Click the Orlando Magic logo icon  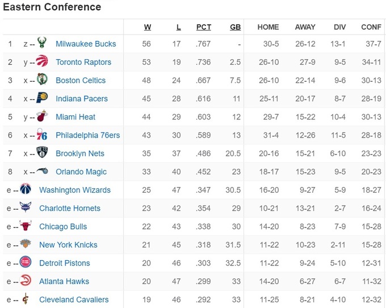[43, 172]
